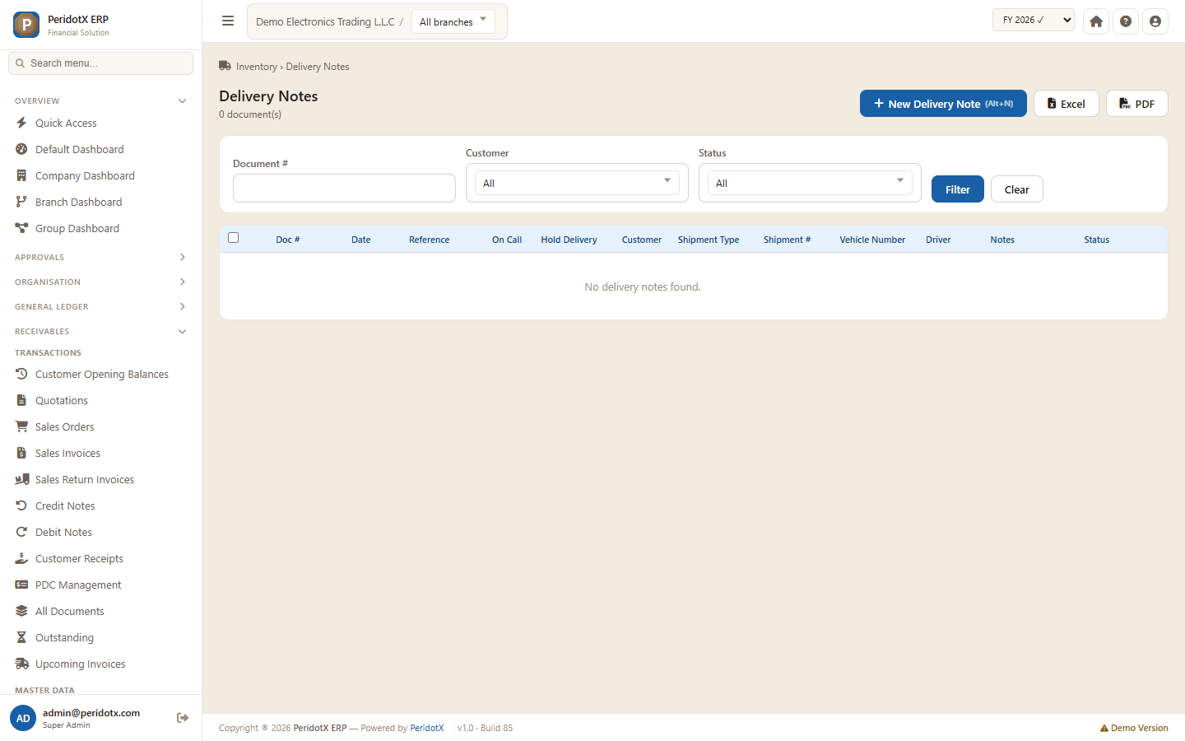Screen dimensions: 1185x741
Task: Click Demo Electronics Trading L.L.C company name
Action: [x=325, y=22]
